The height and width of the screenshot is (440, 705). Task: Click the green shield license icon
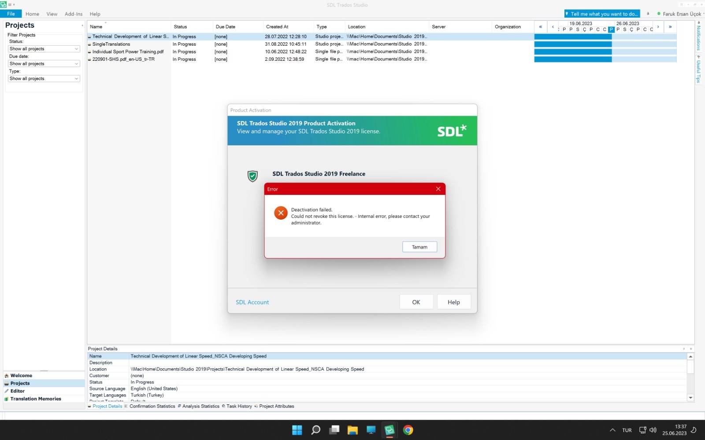coord(252,176)
